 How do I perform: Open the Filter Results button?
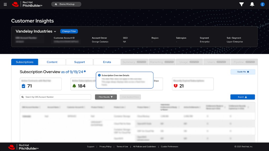pos(106,97)
